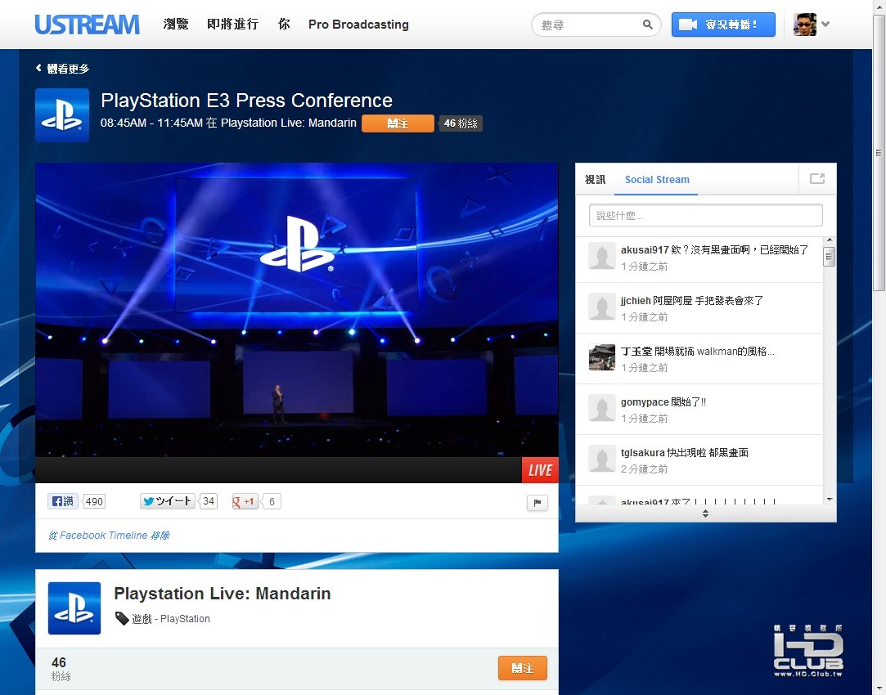The width and height of the screenshot is (886, 695).
Task: Click the 46 粉絲 counter badge
Action: coord(461,123)
